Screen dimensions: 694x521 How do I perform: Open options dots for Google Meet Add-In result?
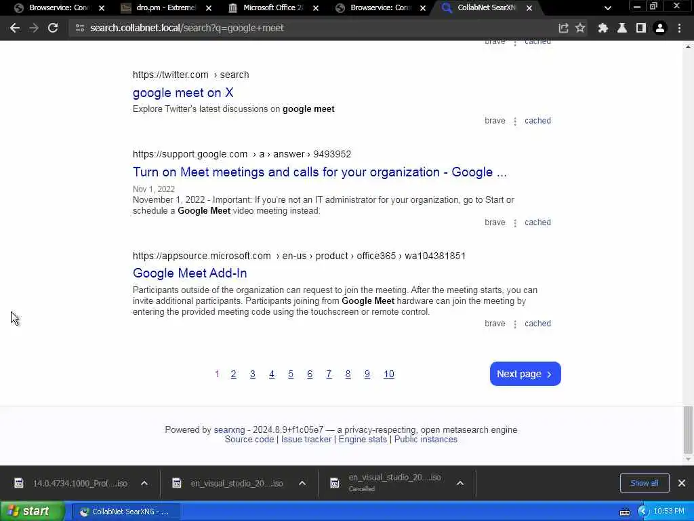(x=515, y=324)
